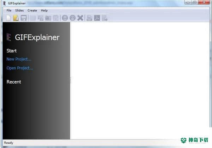Click the move slide up circle icon
Viewport: 212px width, 148px height.
pyautogui.click(x=65, y=18)
